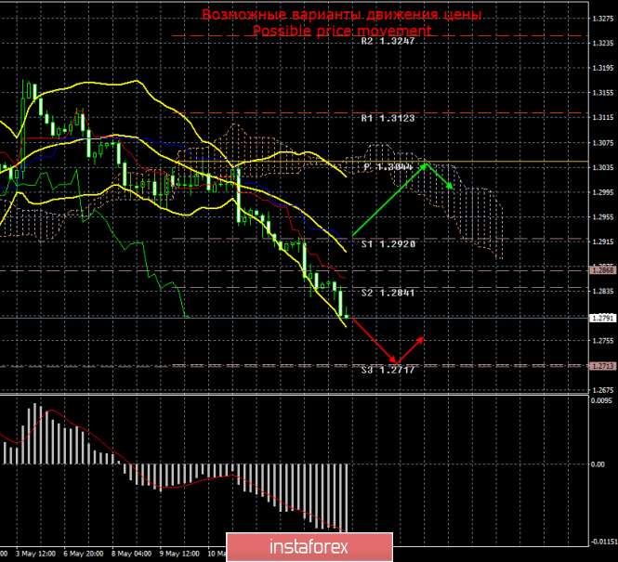Click the 1.3155 price scale value
This screenshot has width=618, height=562.
(603, 93)
